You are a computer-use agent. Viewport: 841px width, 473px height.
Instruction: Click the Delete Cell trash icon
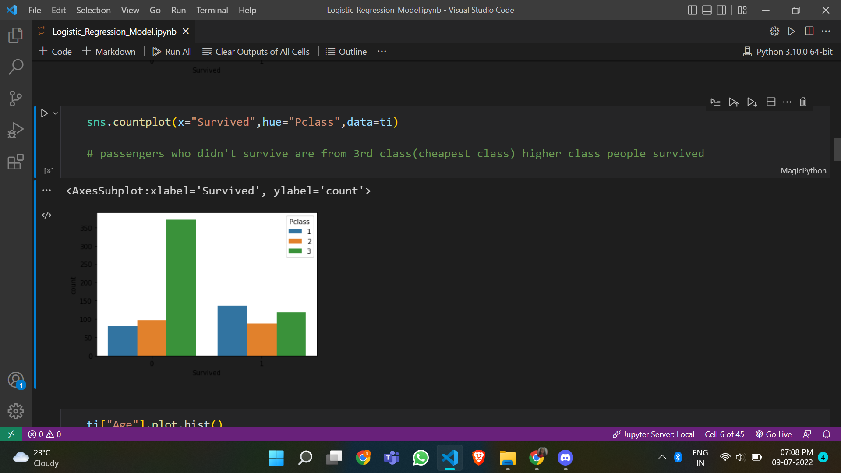click(803, 102)
